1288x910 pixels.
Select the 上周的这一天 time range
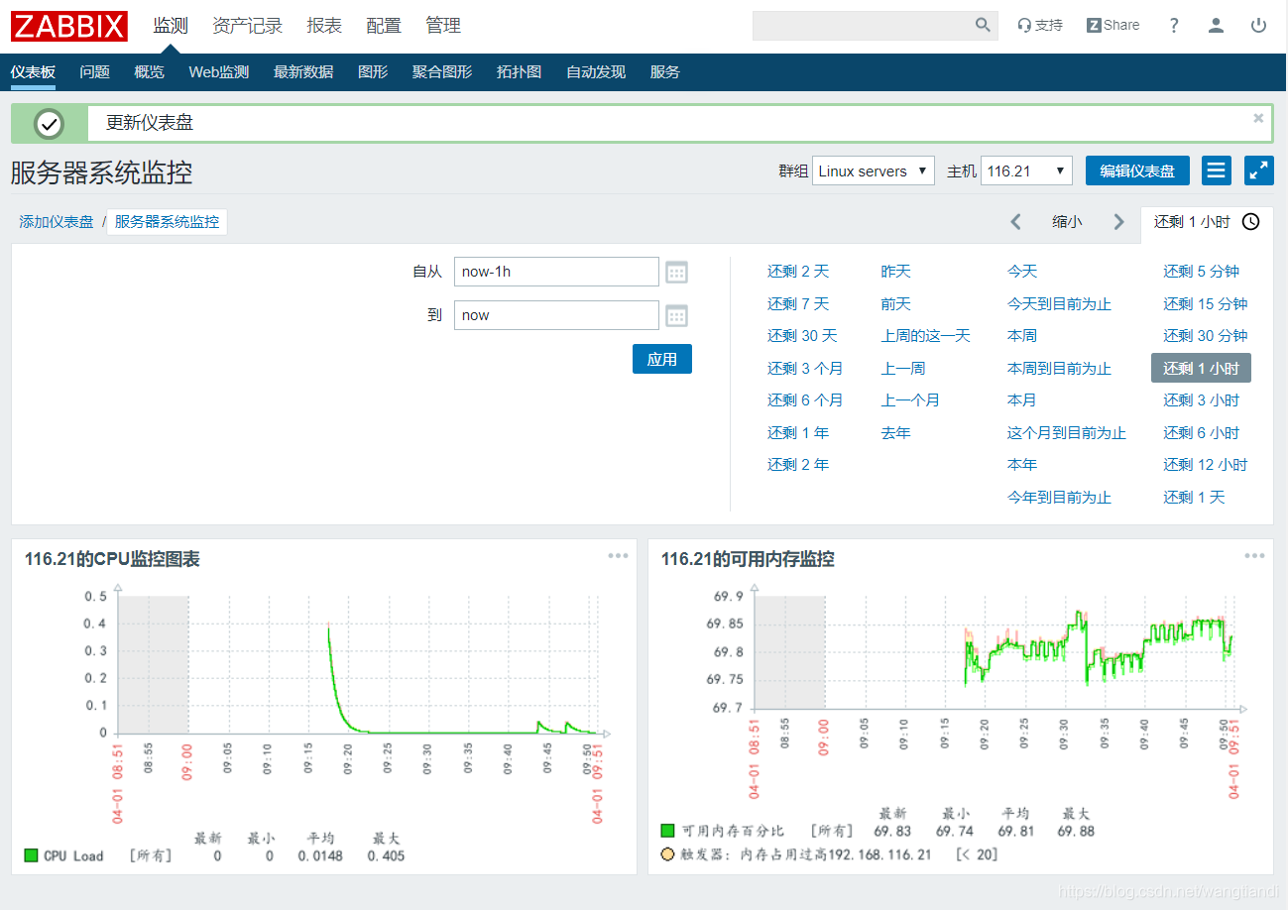(x=926, y=336)
